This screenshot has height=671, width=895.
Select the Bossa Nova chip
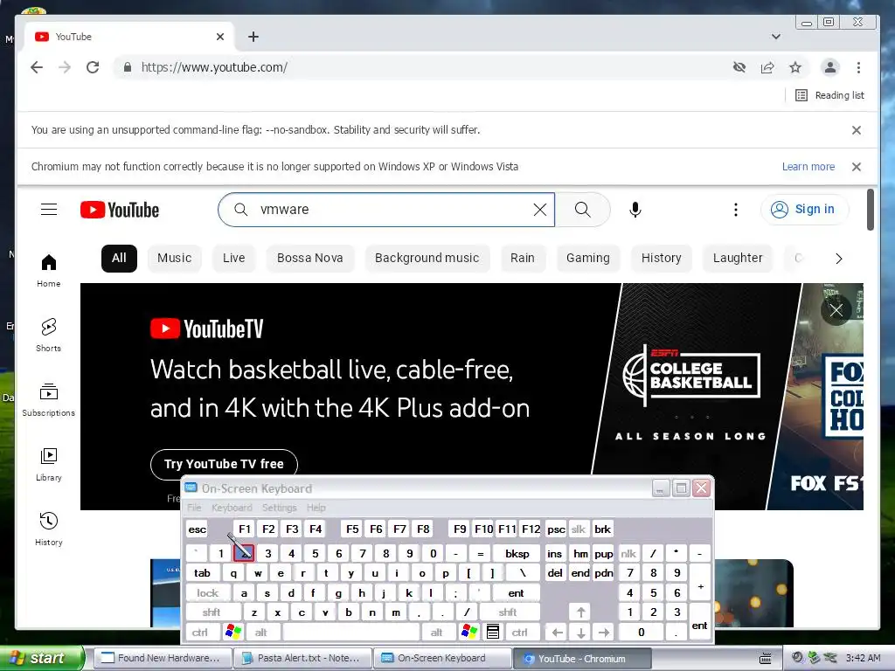(310, 258)
